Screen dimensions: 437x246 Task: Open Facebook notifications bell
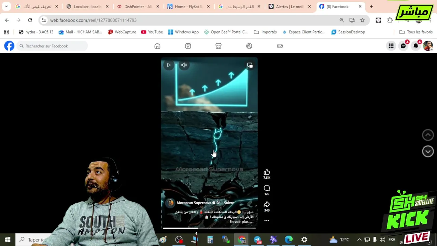click(x=415, y=46)
